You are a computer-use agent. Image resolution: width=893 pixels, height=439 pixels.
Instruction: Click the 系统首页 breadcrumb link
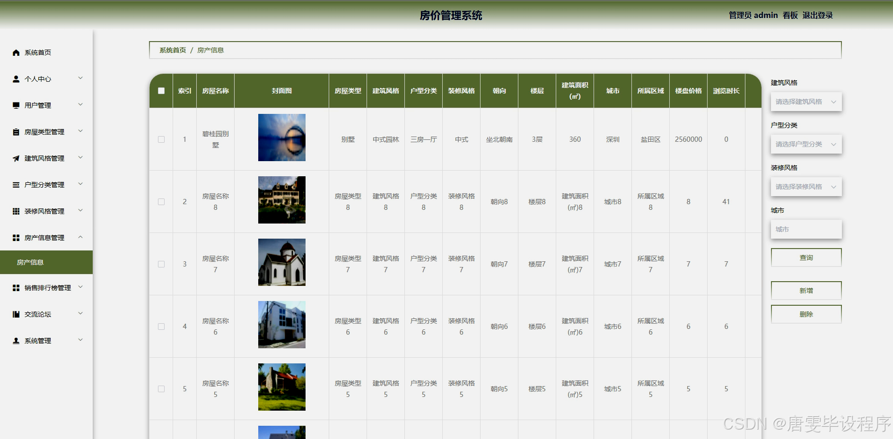point(173,50)
